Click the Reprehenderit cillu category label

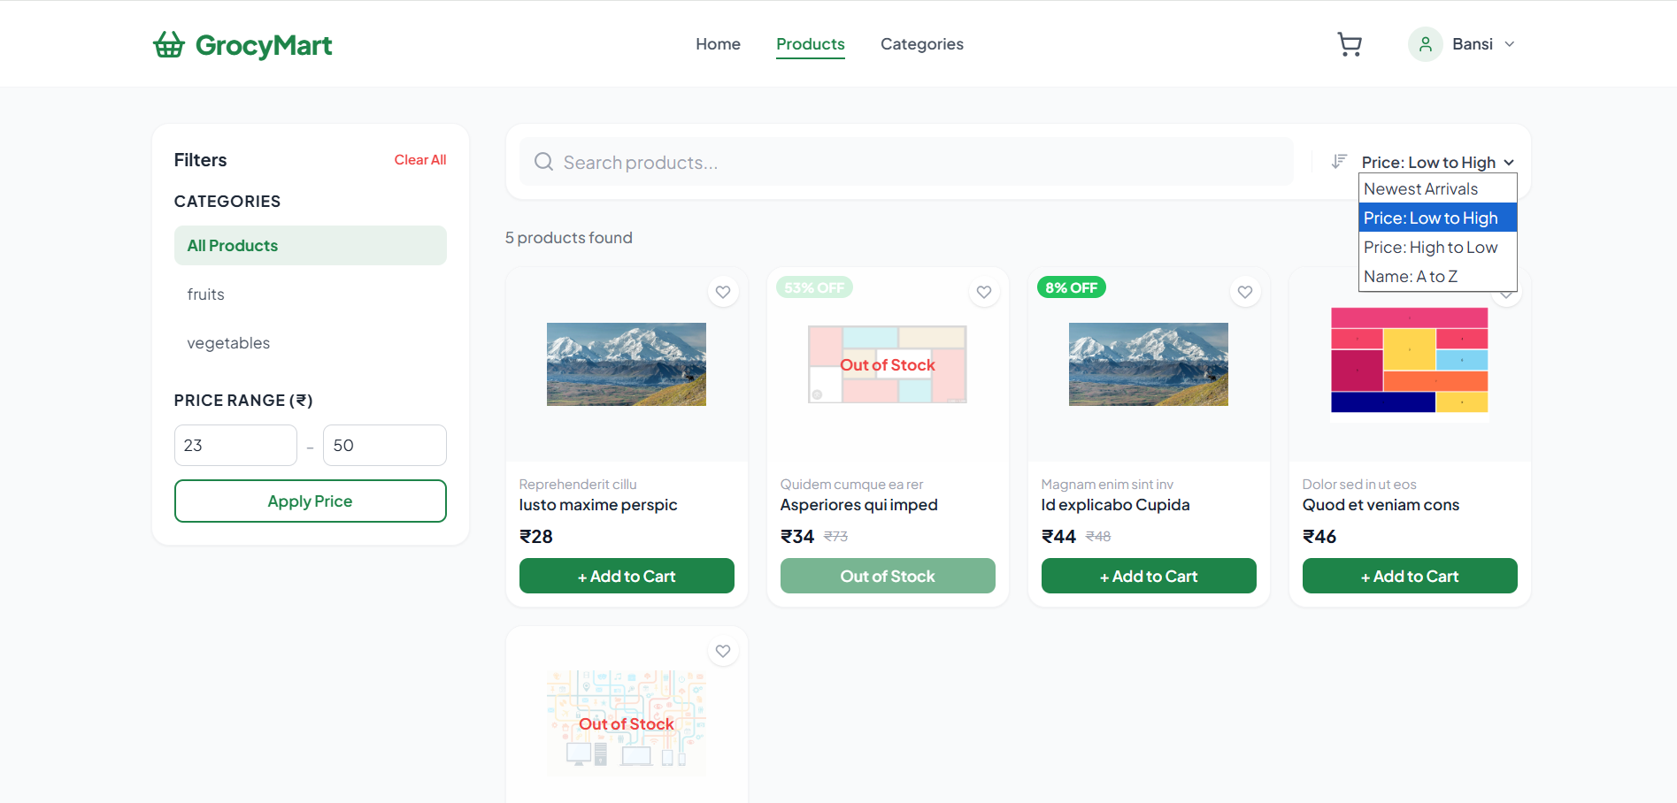[578, 485]
